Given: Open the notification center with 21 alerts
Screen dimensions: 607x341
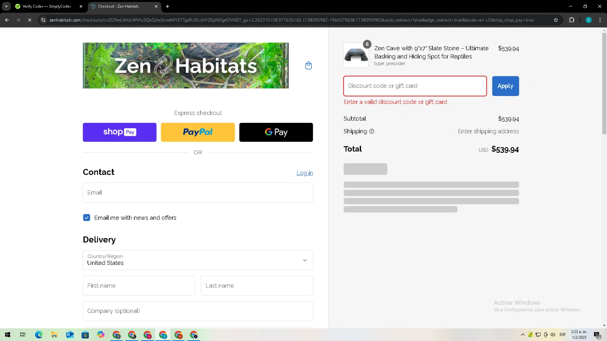Looking at the screenshot, I should pyautogui.click(x=597, y=335).
